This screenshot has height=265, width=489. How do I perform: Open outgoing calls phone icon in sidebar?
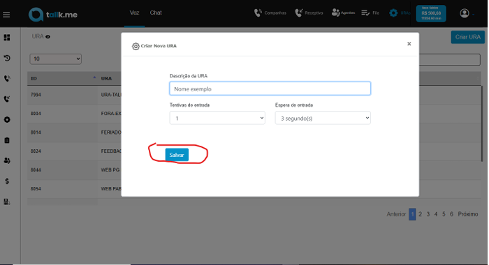(x=7, y=79)
